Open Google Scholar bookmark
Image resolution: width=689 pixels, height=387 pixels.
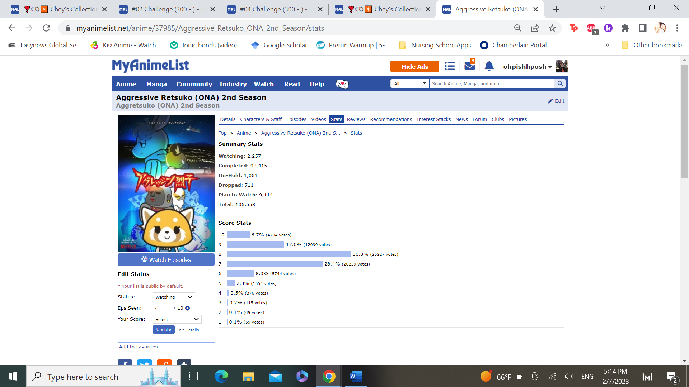pyautogui.click(x=279, y=45)
